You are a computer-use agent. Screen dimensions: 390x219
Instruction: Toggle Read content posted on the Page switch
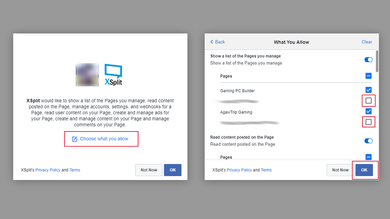pos(368,141)
